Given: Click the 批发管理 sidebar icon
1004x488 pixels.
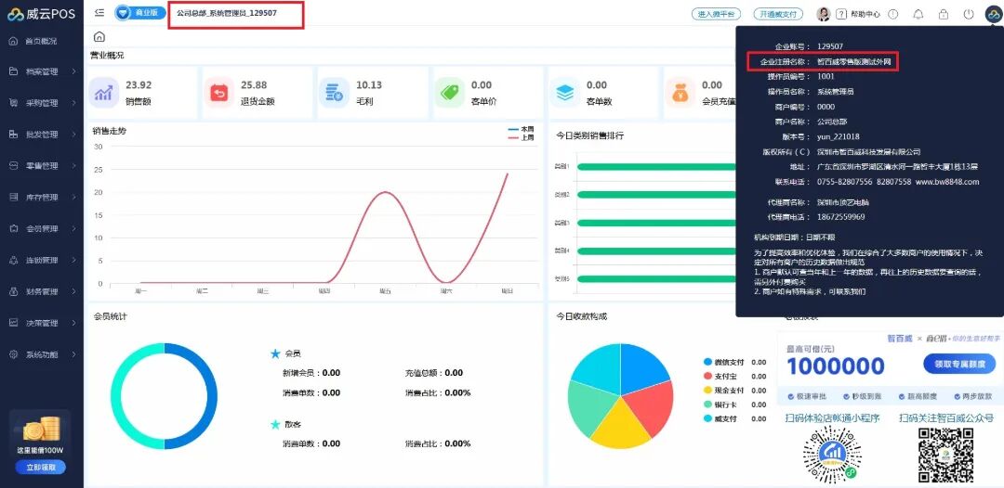Looking at the screenshot, I should point(13,135).
